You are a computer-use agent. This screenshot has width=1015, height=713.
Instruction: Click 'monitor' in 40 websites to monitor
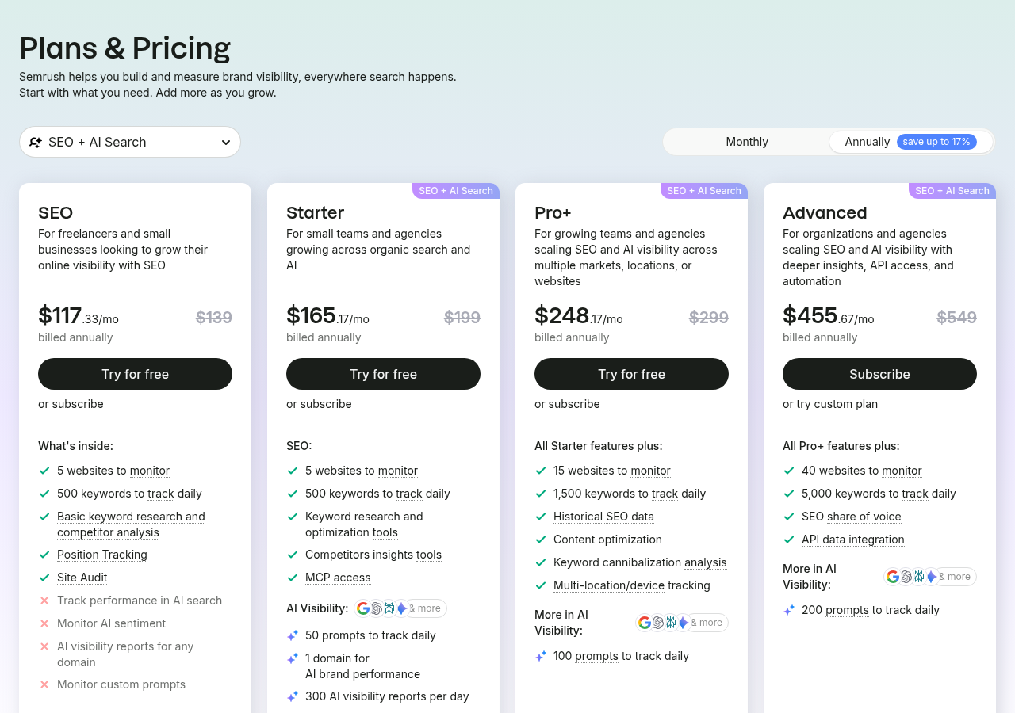[902, 471]
